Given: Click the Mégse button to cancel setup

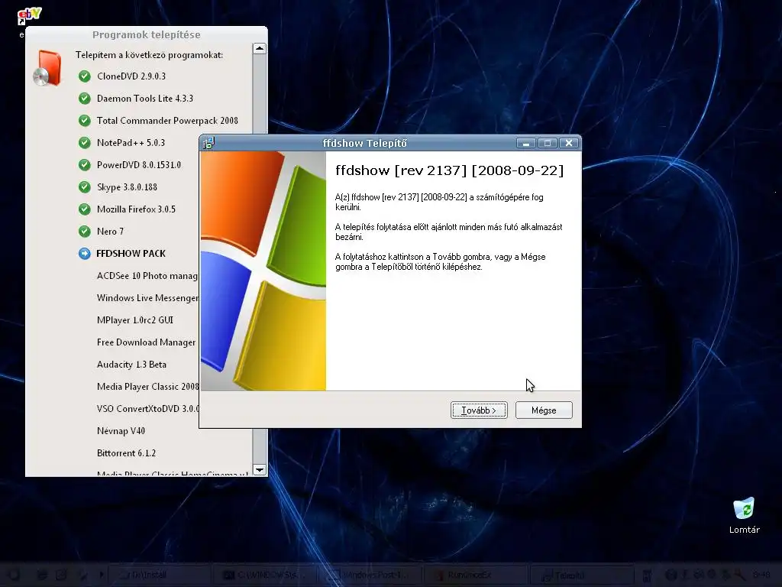Looking at the screenshot, I should click(544, 410).
